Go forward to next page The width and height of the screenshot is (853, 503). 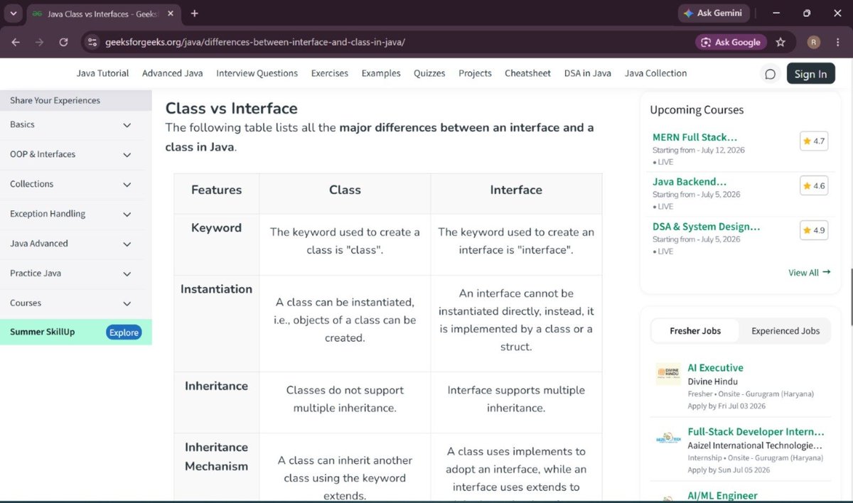[39, 42]
